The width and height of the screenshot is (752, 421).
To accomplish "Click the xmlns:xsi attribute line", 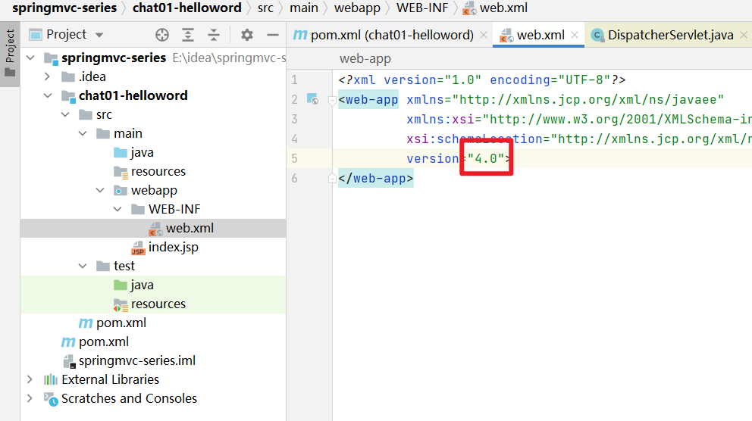I will 579,120.
